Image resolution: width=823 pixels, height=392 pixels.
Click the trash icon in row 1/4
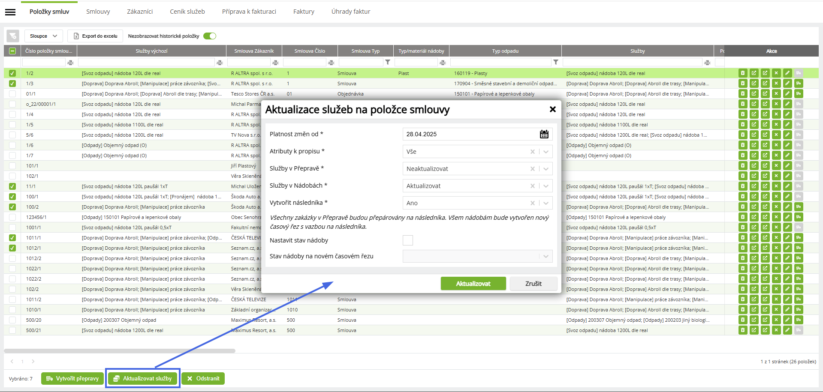743,114
